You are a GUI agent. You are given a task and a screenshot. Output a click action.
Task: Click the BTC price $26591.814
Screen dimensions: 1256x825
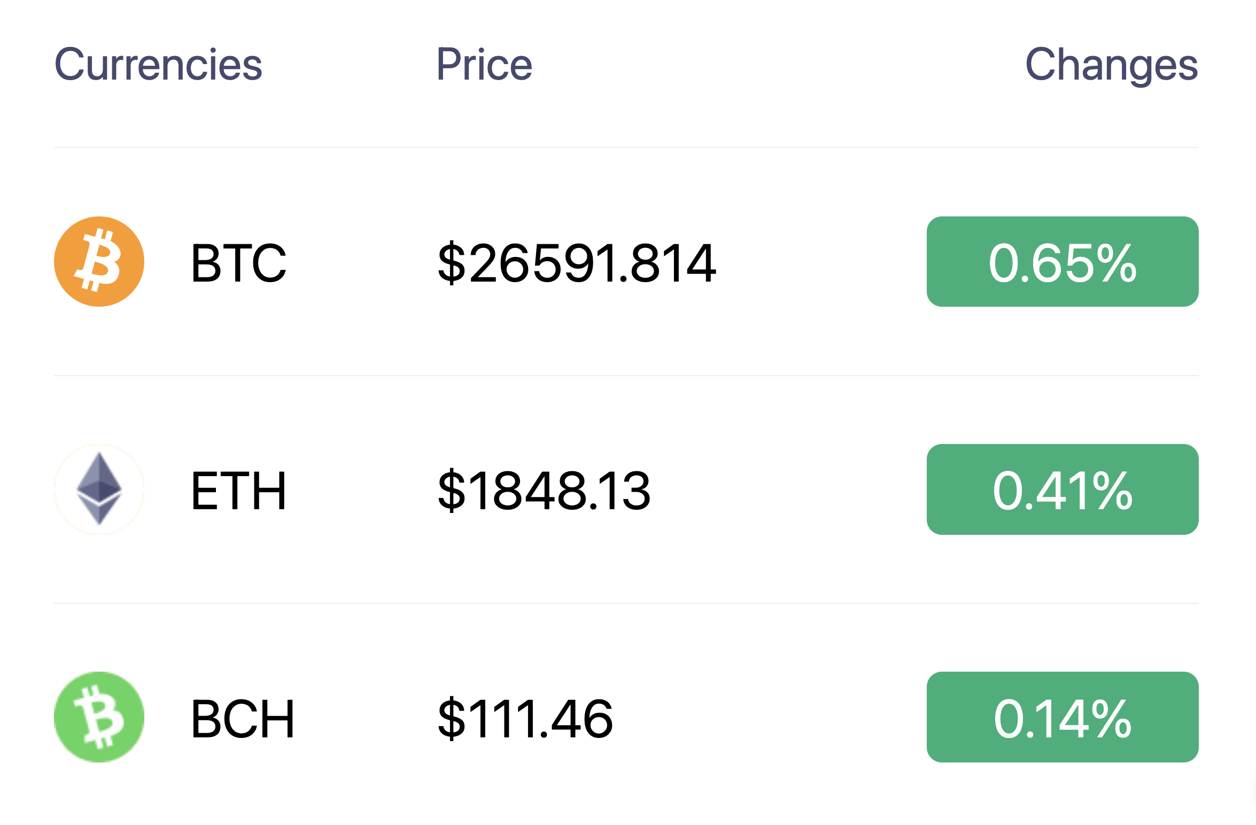[577, 262]
